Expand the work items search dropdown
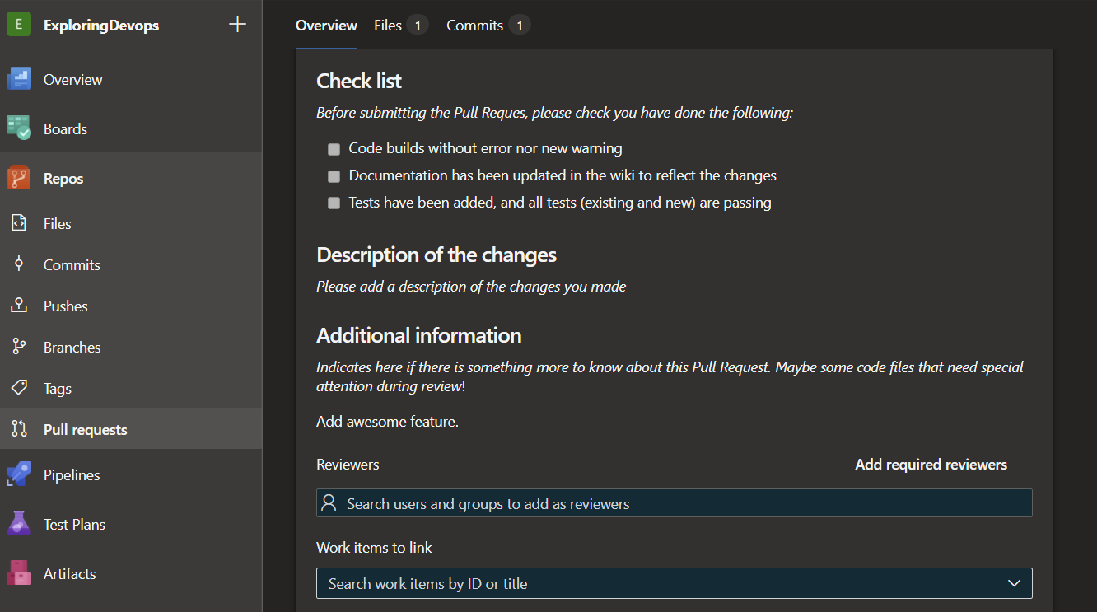This screenshot has height=612, width=1097. [1014, 583]
